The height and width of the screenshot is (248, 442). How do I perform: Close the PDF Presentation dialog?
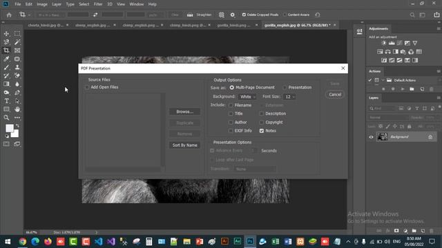pos(343,68)
